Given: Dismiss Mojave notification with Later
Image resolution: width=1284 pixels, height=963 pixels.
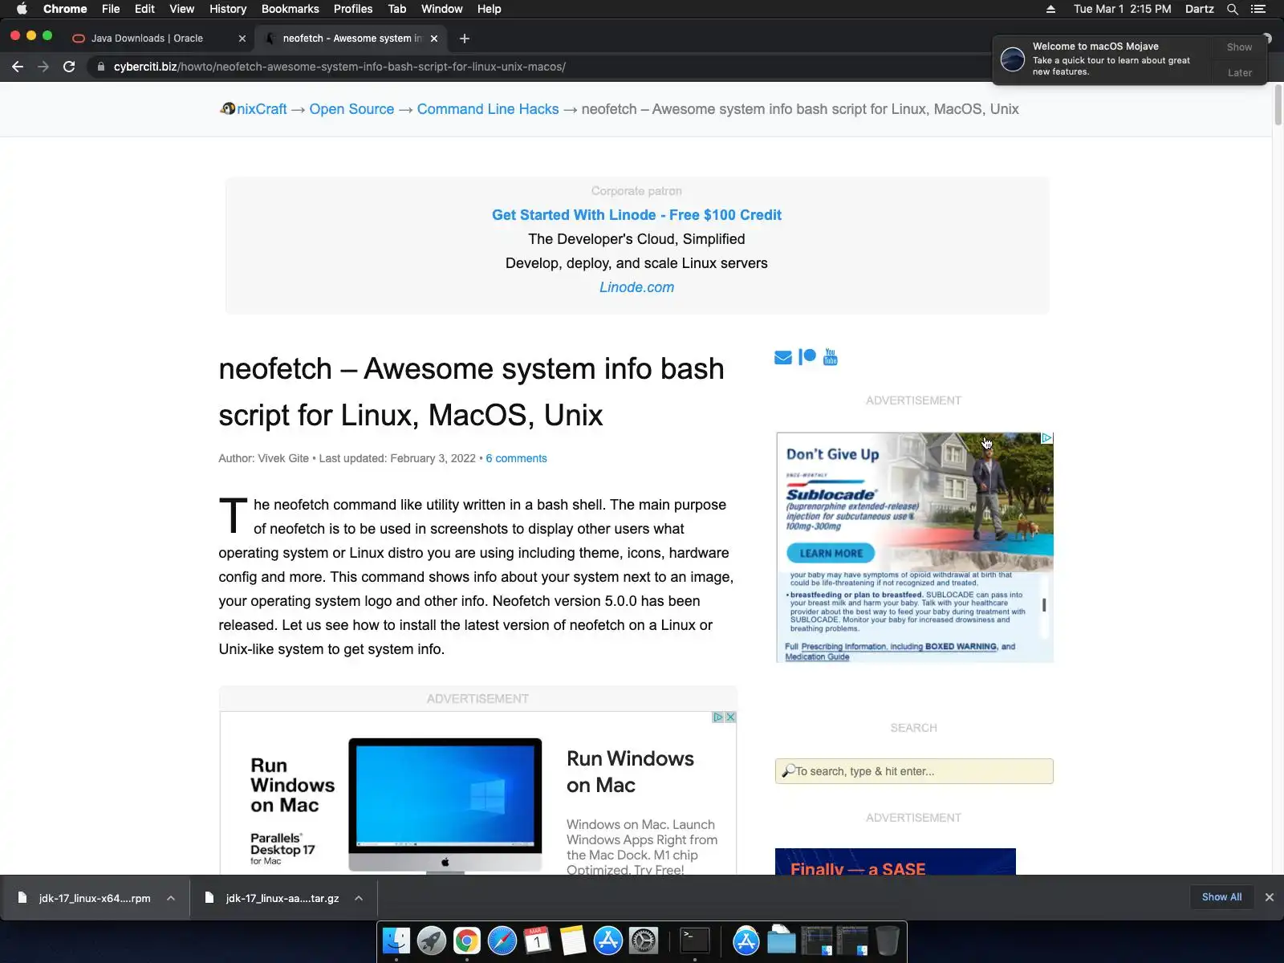Looking at the screenshot, I should point(1239,73).
